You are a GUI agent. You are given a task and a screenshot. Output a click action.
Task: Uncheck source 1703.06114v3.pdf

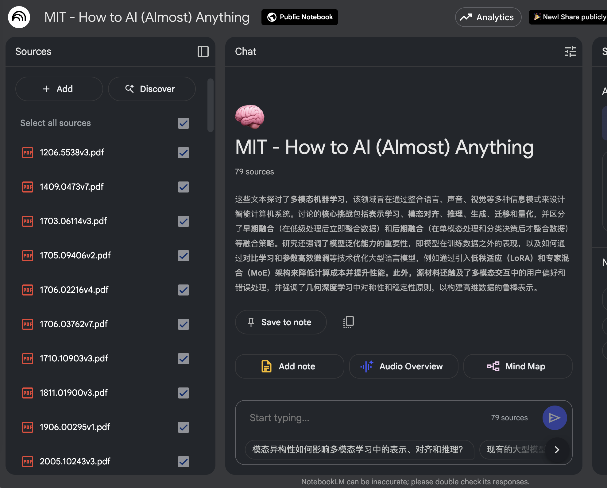(x=184, y=221)
